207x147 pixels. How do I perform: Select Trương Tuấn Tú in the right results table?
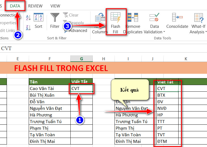tap(136, 121)
